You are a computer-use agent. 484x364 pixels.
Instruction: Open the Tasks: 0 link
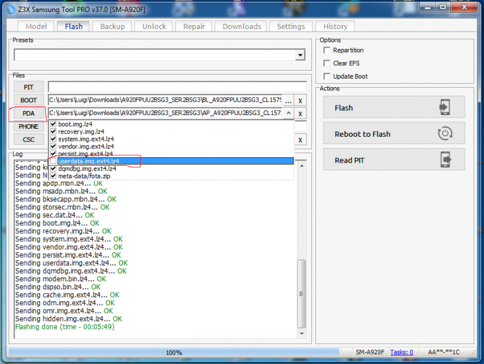(401, 352)
